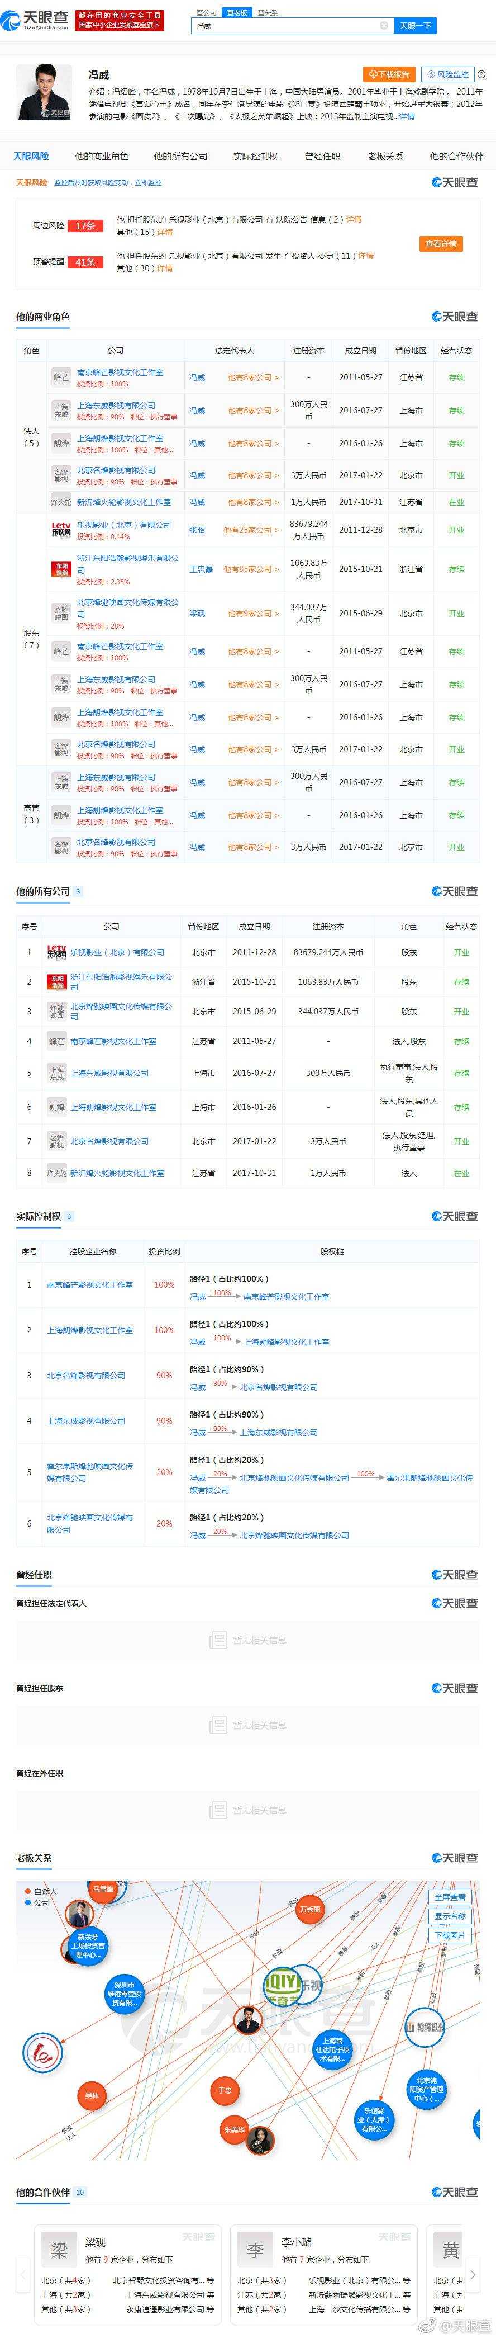496x2338 pixels.
Task: Open 南京峰芒影视文化工作室 in the control-rights table
Action: pyautogui.click(x=90, y=1285)
